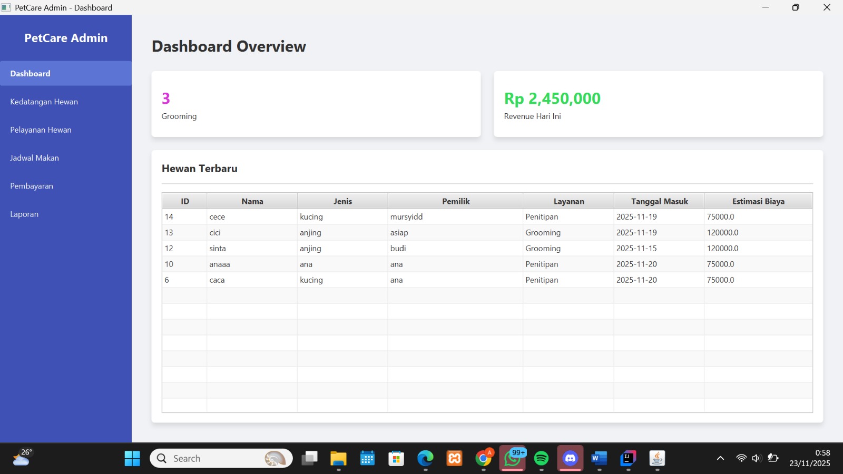Click Estimasi Biaya column header

(x=758, y=201)
